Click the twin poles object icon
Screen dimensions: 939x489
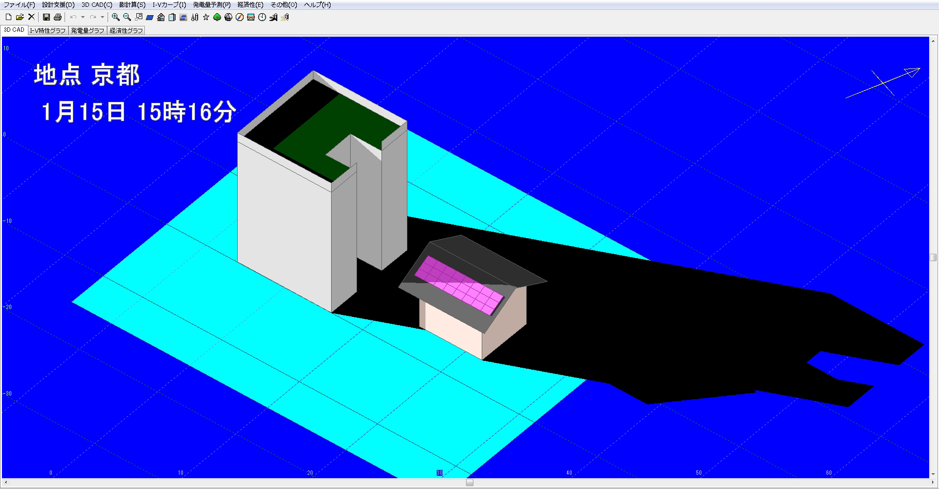[195, 17]
